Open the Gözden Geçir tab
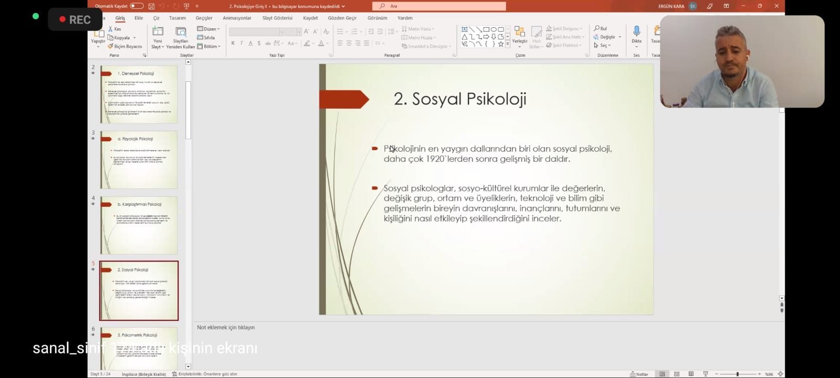The height and width of the screenshot is (378, 840). 342,18
